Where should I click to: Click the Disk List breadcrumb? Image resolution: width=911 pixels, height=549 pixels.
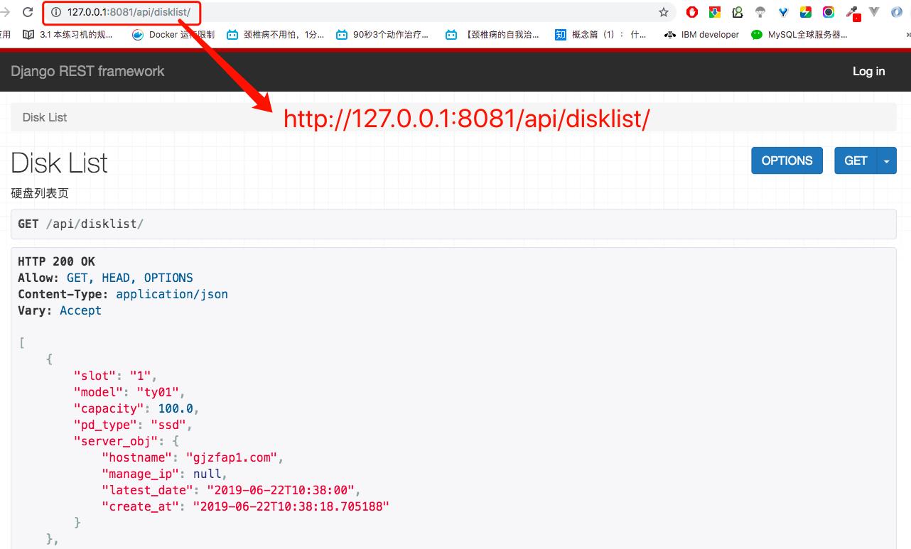point(45,117)
